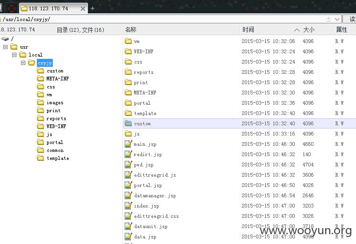Viewport: 356px width, 244px height.
Task: Click the 读 button next to path bar
Action: 349,19
